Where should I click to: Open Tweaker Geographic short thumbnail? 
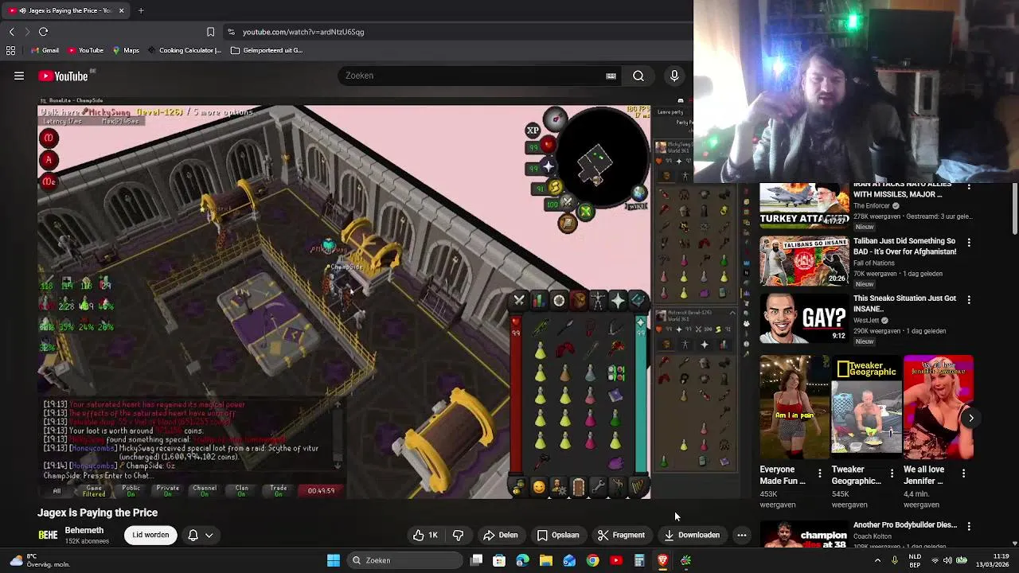(866, 407)
